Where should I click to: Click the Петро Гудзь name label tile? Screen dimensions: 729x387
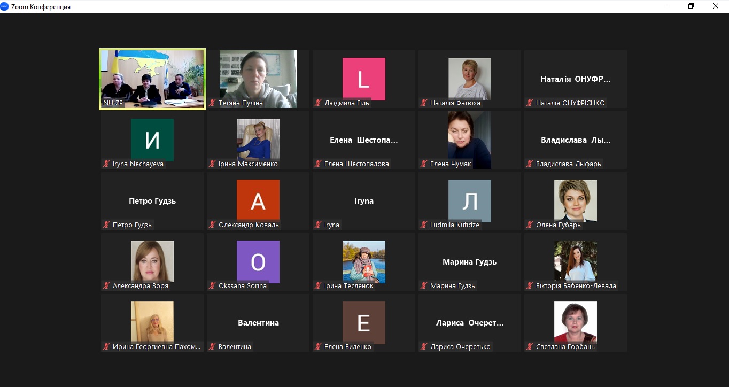(152, 201)
